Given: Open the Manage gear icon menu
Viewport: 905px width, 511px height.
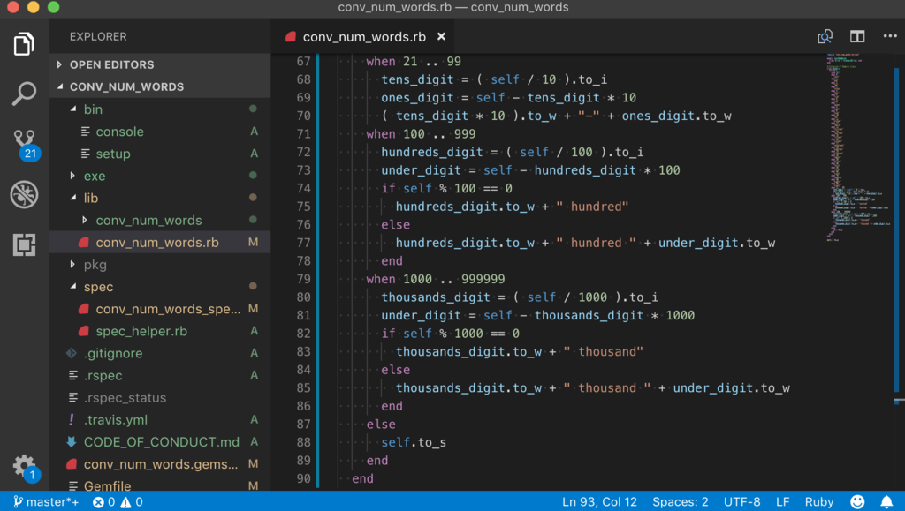Looking at the screenshot, I should pos(25,467).
